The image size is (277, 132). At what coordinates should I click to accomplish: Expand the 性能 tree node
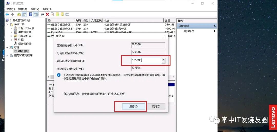point(11,40)
